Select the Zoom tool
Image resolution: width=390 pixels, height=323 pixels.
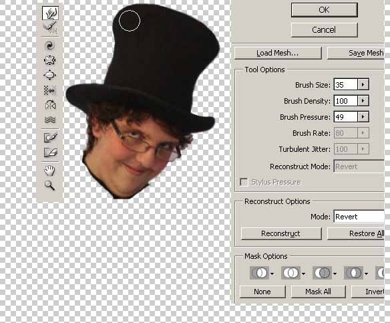point(49,185)
